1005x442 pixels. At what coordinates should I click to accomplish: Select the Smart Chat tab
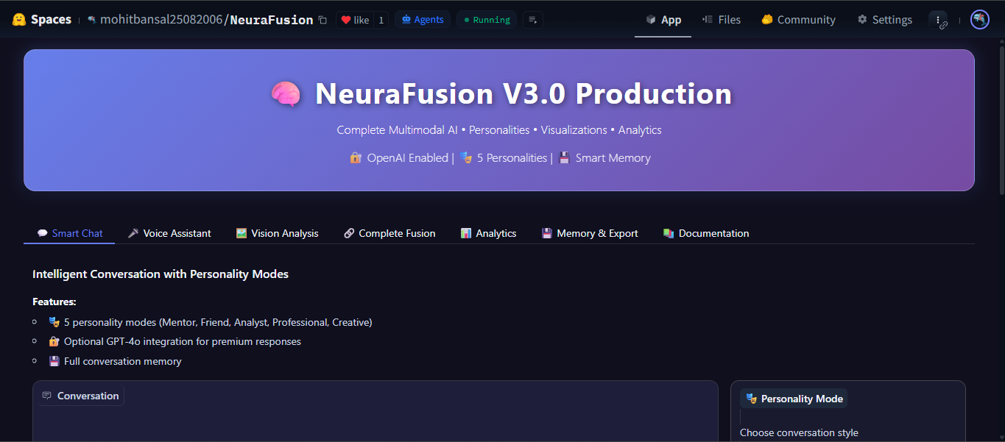click(69, 233)
